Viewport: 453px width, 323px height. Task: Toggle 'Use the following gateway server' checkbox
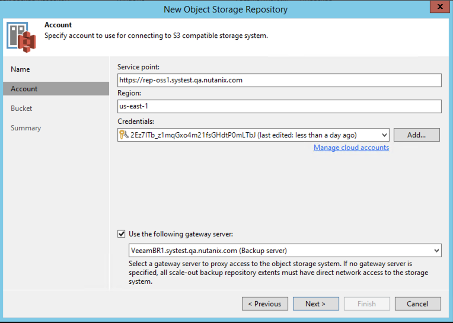pyautogui.click(x=122, y=234)
